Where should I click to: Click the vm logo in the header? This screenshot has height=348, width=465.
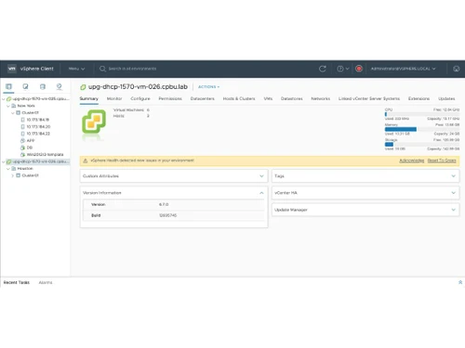(12, 69)
